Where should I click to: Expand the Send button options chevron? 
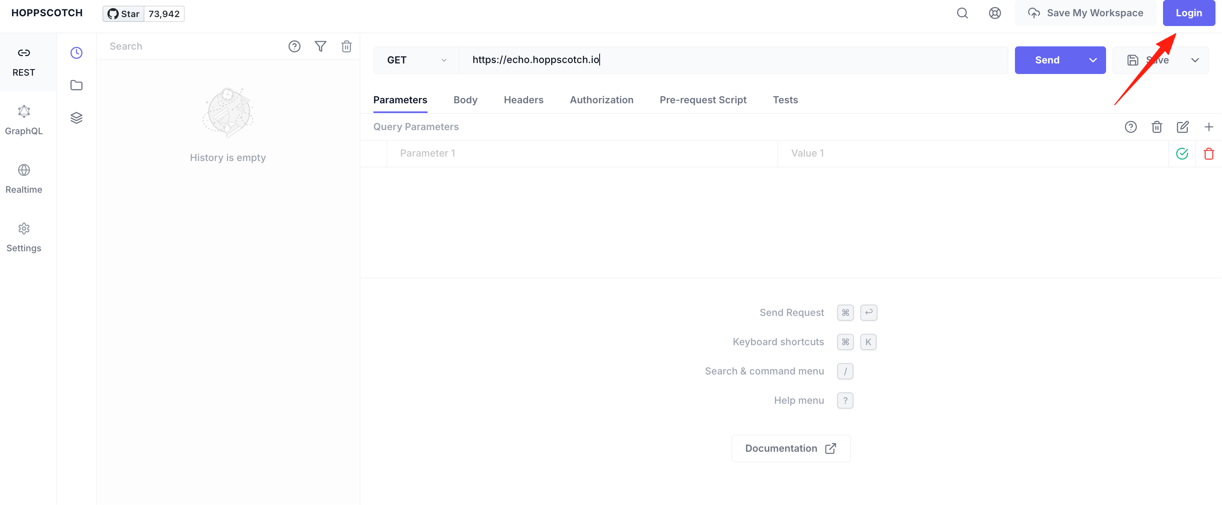coord(1093,60)
